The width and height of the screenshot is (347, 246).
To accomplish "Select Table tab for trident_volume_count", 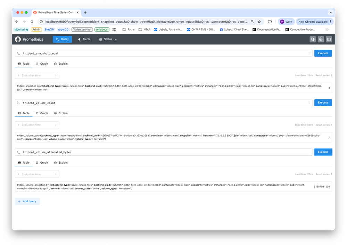I will click(x=24, y=113).
